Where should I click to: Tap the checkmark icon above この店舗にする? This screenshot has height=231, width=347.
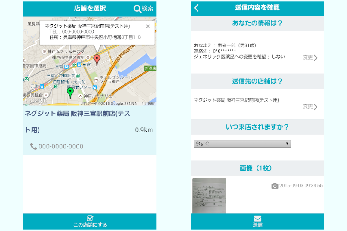(x=90, y=218)
